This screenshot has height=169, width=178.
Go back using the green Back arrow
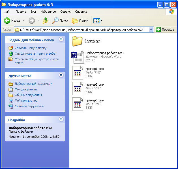[7, 21]
